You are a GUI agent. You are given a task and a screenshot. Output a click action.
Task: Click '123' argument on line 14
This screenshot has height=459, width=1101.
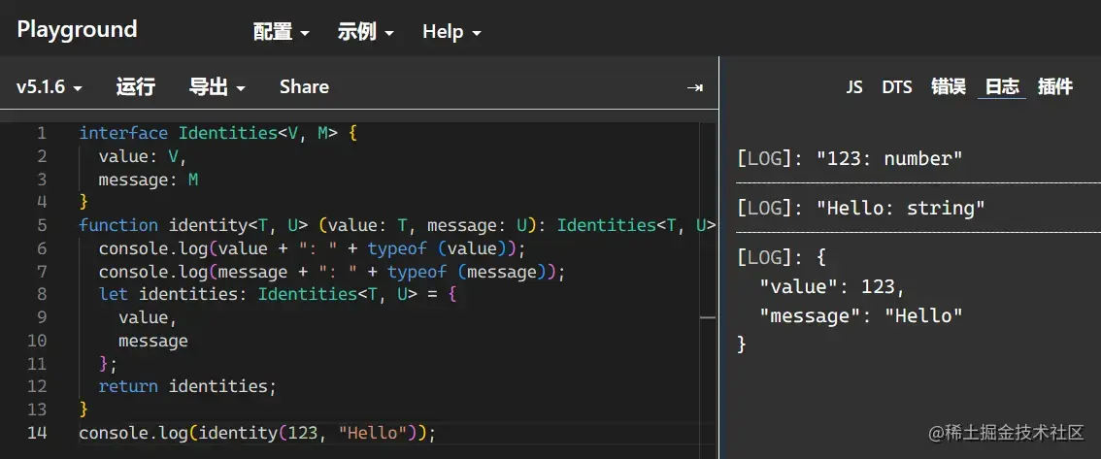point(303,433)
